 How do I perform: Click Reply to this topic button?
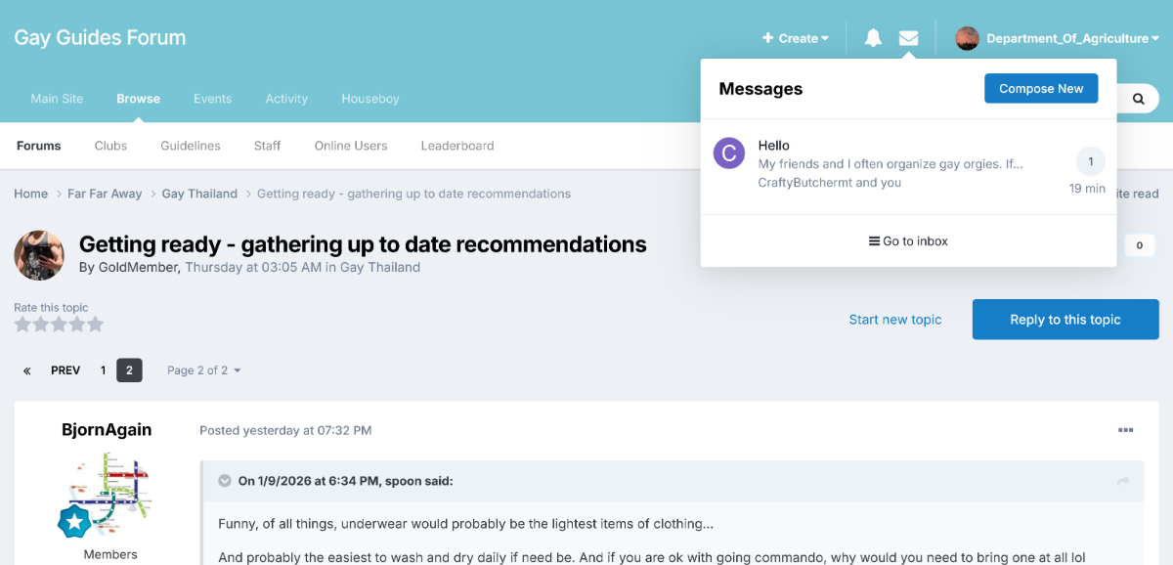[1065, 320]
